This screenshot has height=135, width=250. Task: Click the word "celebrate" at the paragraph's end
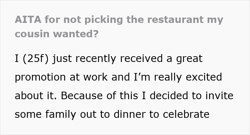tap(186, 114)
